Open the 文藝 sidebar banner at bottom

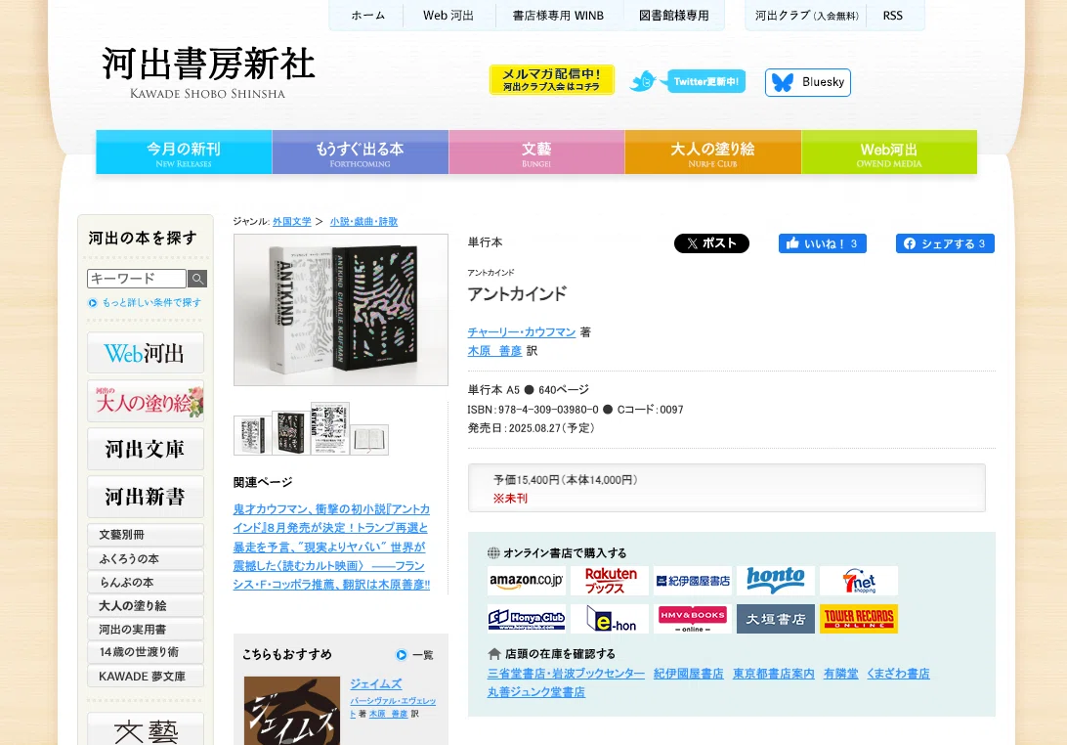[146, 729]
